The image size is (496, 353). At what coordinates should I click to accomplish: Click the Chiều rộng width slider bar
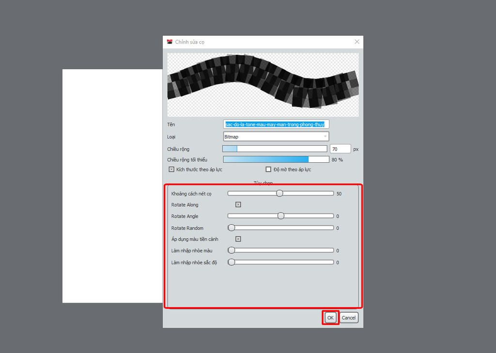click(275, 149)
